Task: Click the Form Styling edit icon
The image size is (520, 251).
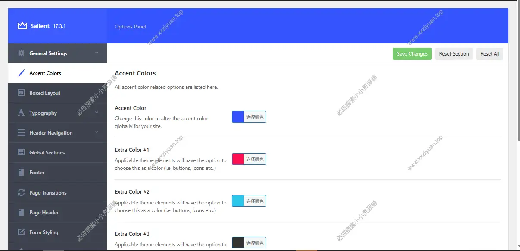Action: pyautogui.click(x=21, y=232)
